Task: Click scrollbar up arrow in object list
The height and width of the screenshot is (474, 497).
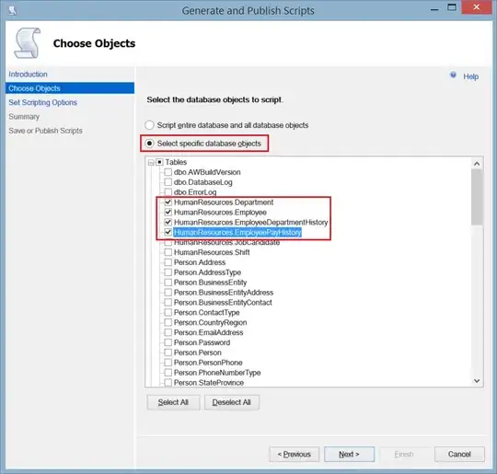Action: [x=477, y=164]
